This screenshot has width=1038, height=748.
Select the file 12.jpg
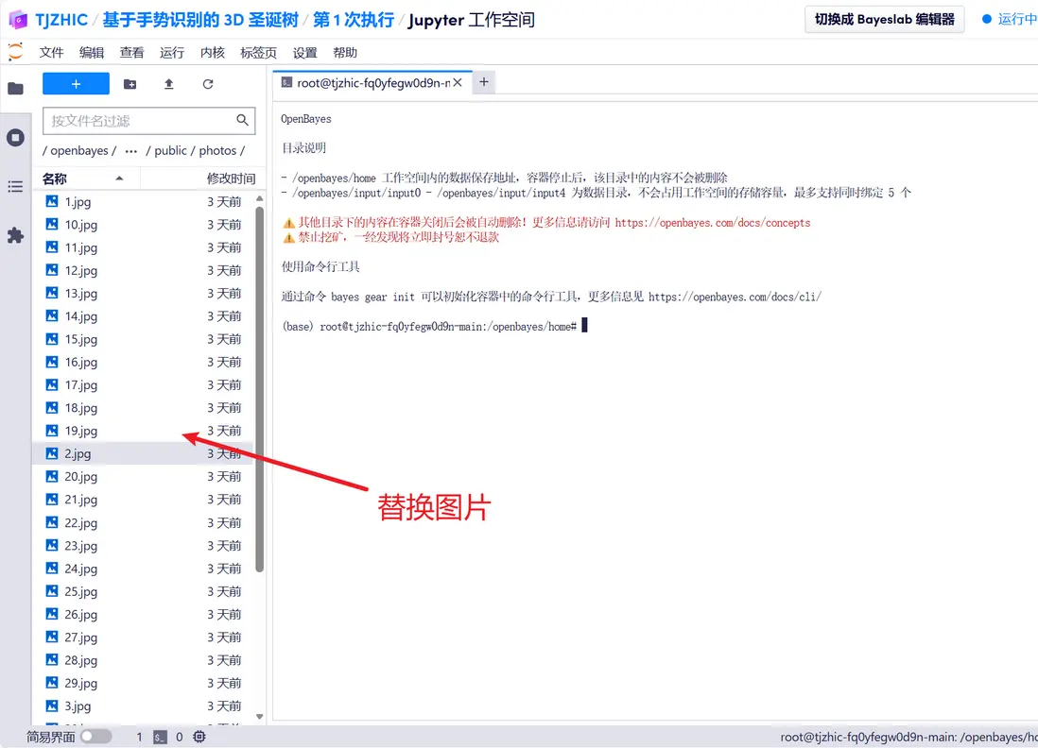pyautogui.click(x=143, y=270)
